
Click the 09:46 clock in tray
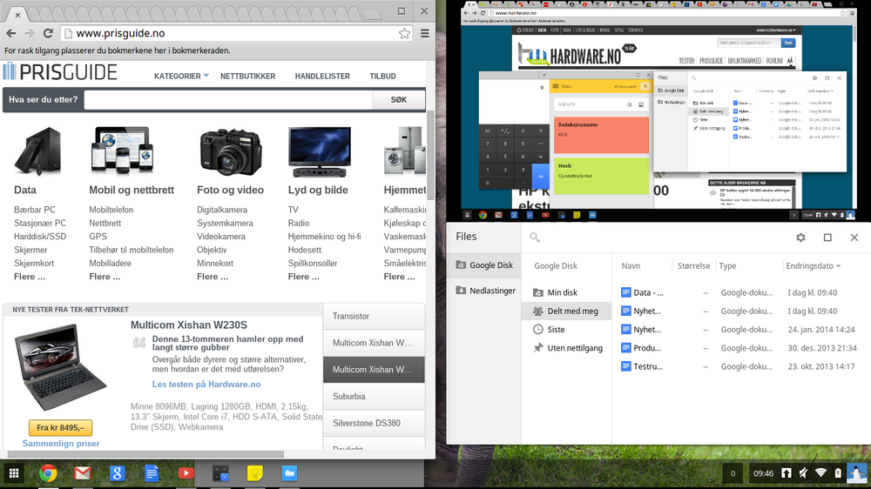click(763, 473)
